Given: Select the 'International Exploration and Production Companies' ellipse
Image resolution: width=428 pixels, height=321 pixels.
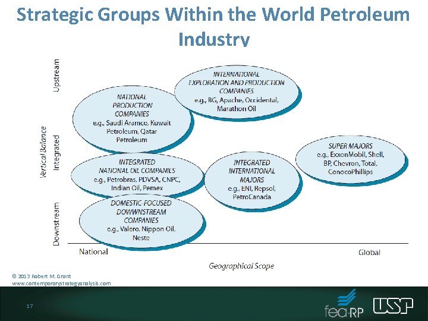Looking at the screenshot, I should [x=237, y=92].
